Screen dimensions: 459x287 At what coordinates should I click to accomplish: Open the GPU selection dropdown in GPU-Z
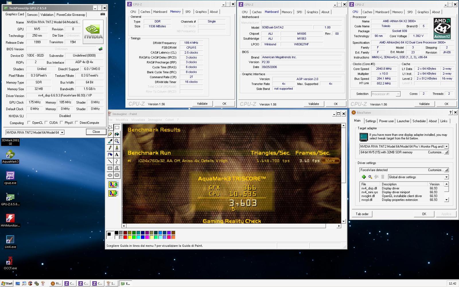point(62,132)
